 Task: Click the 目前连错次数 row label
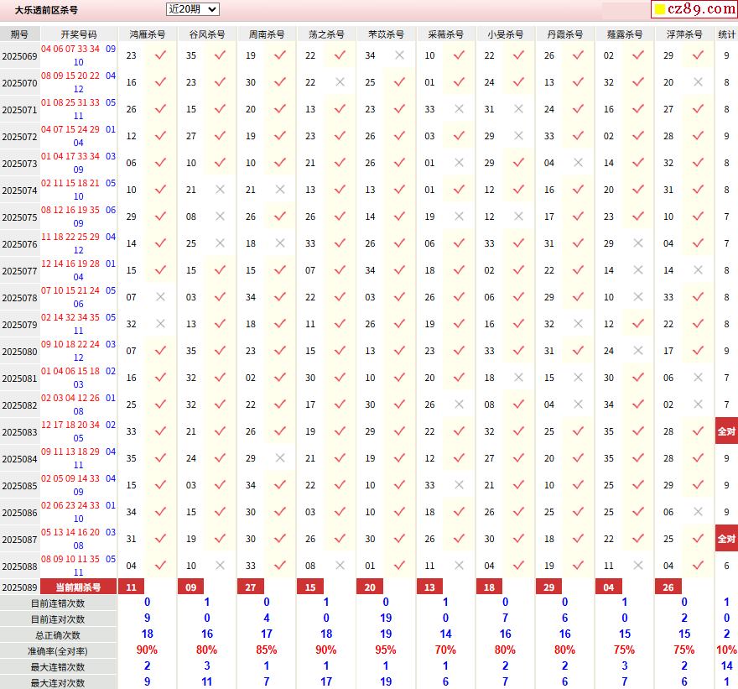pyautogui.click(x=58, y=603)
